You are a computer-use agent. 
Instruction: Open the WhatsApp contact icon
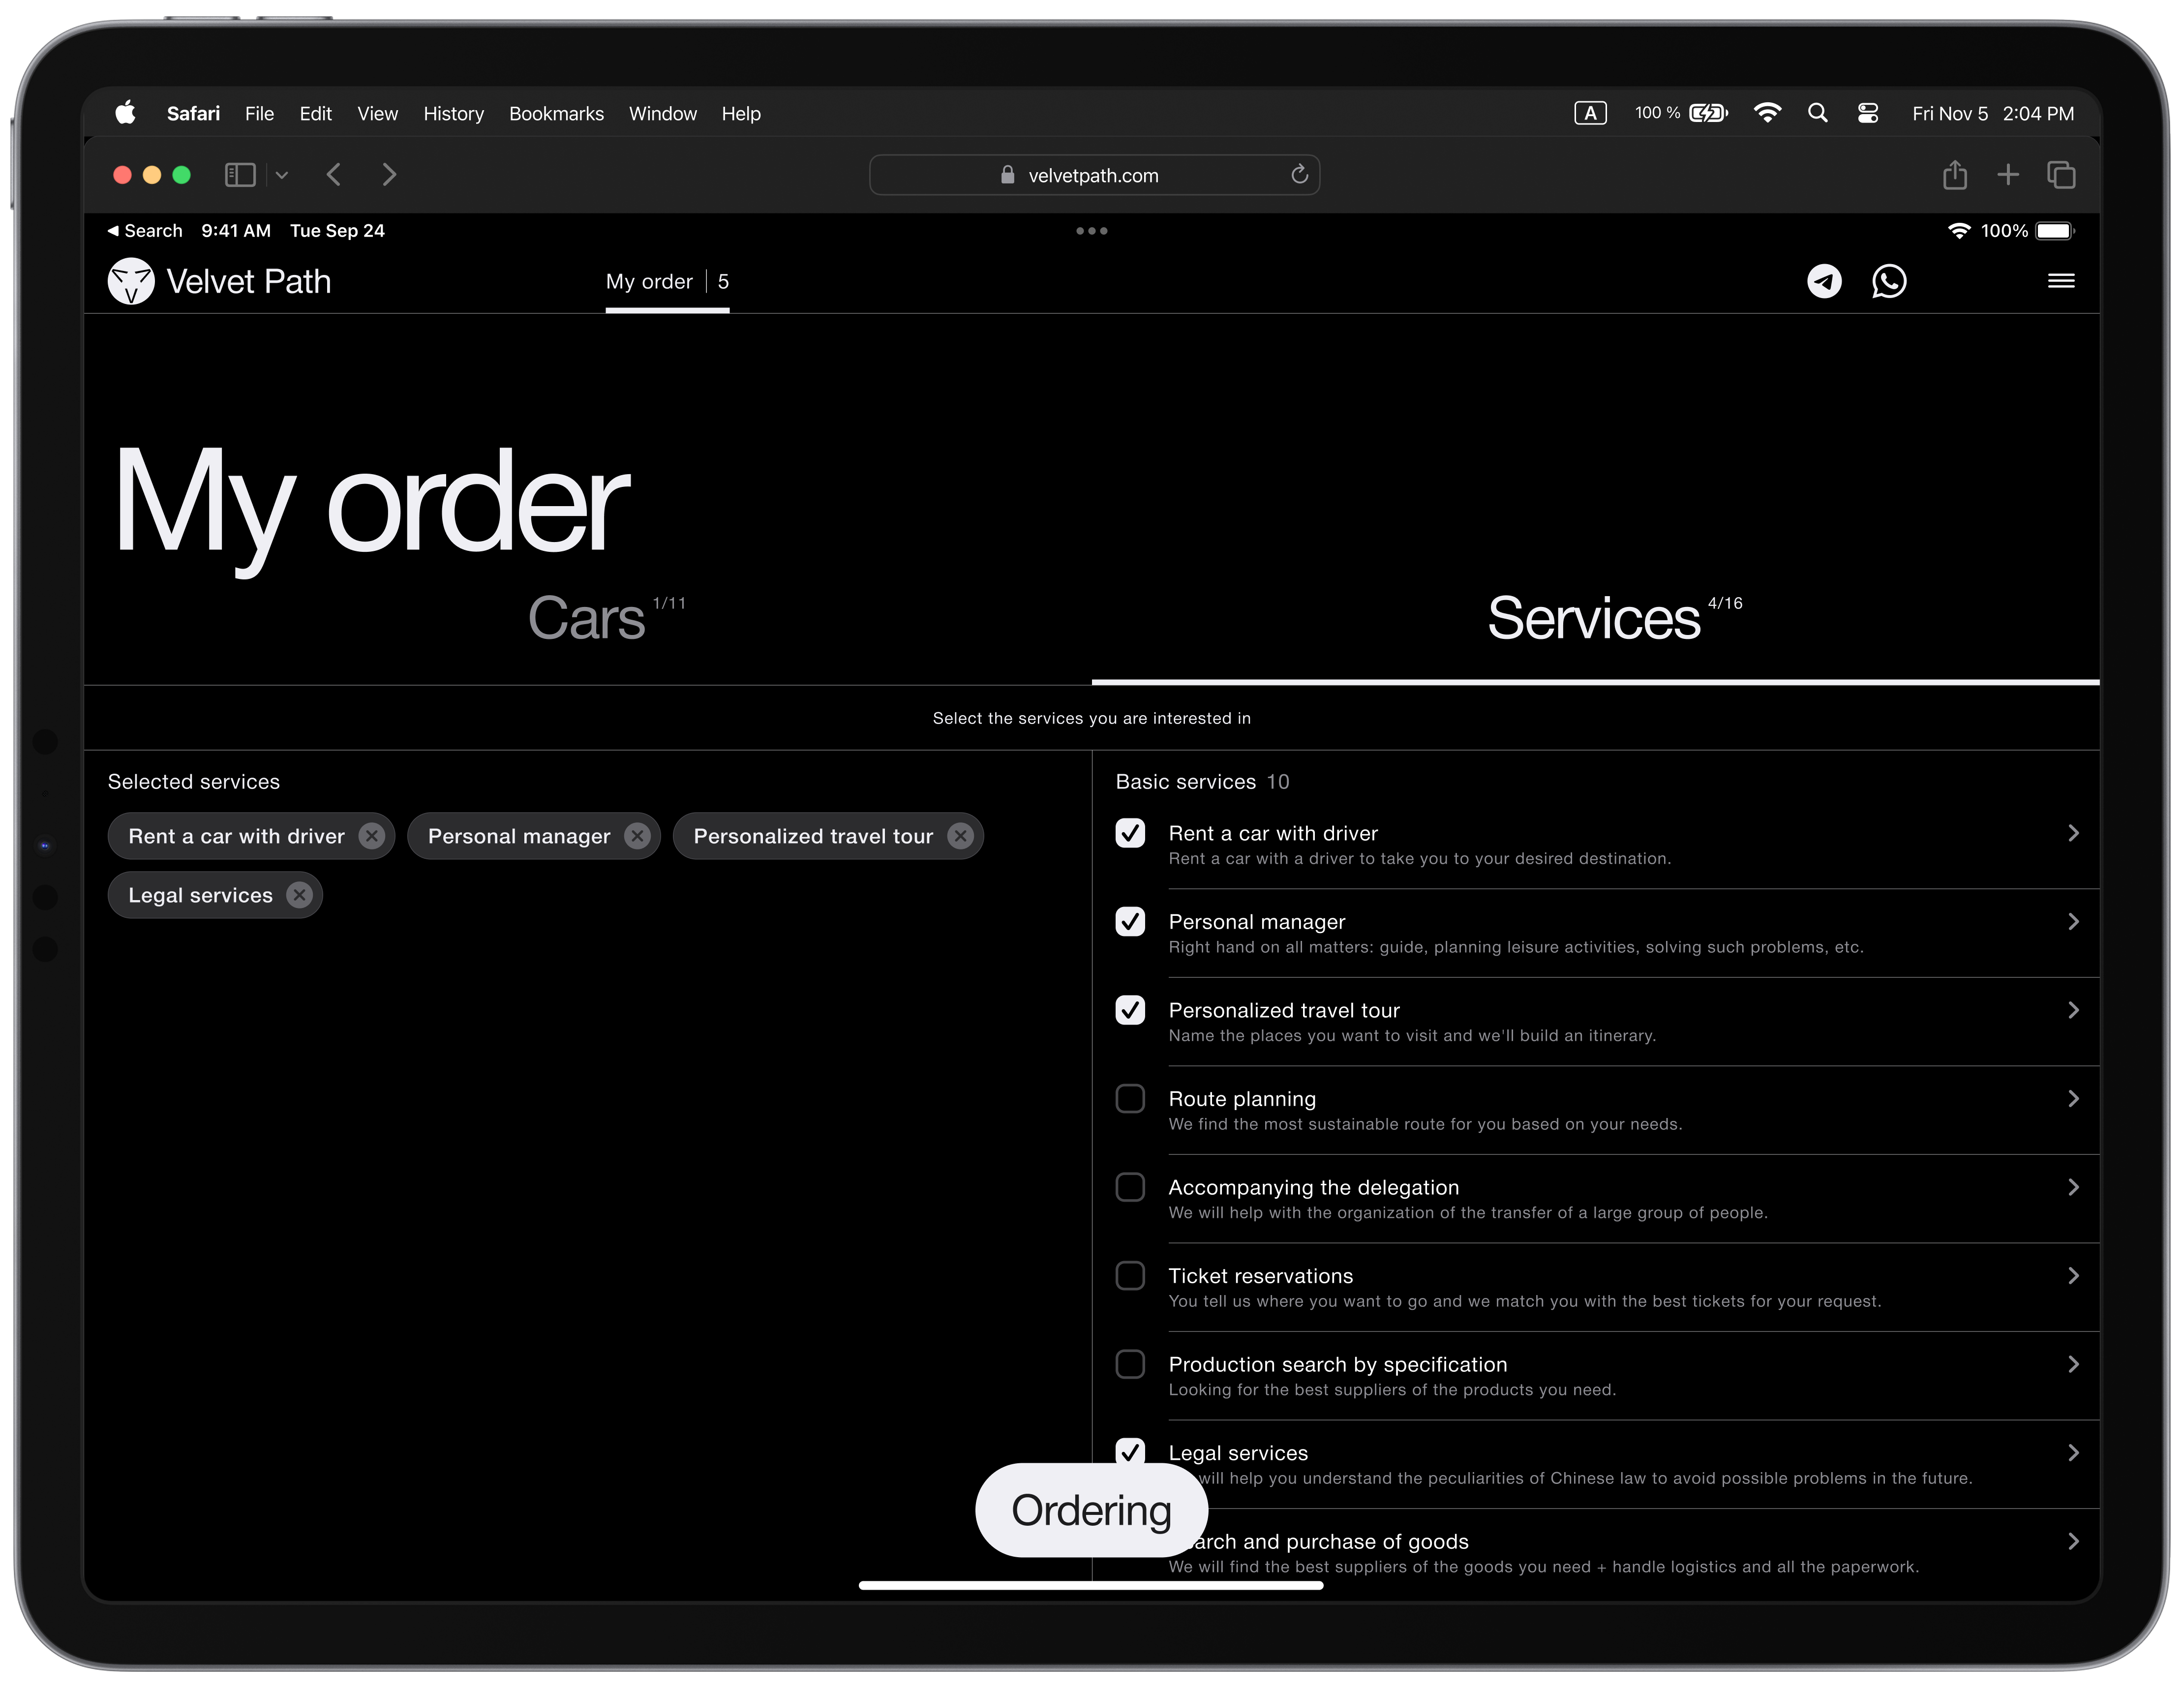coord(1888,281)
